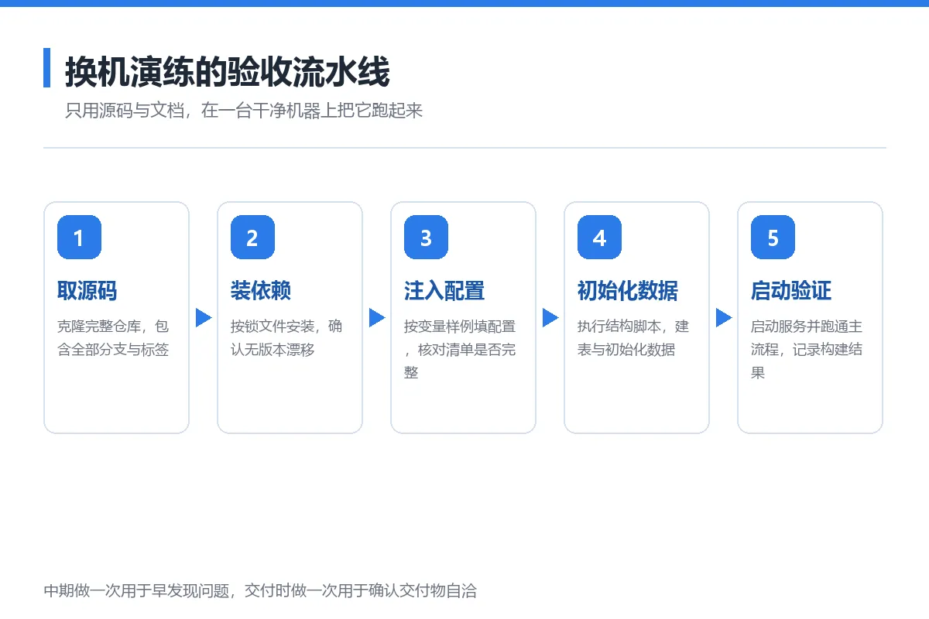Select the 启动验证 card heading
The height and width of the screenshot is (619, 929).
point(791,291)
